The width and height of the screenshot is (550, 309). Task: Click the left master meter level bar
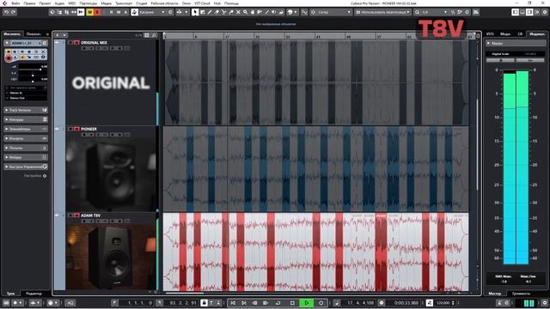pyautogui.click(x=510, y=168)
